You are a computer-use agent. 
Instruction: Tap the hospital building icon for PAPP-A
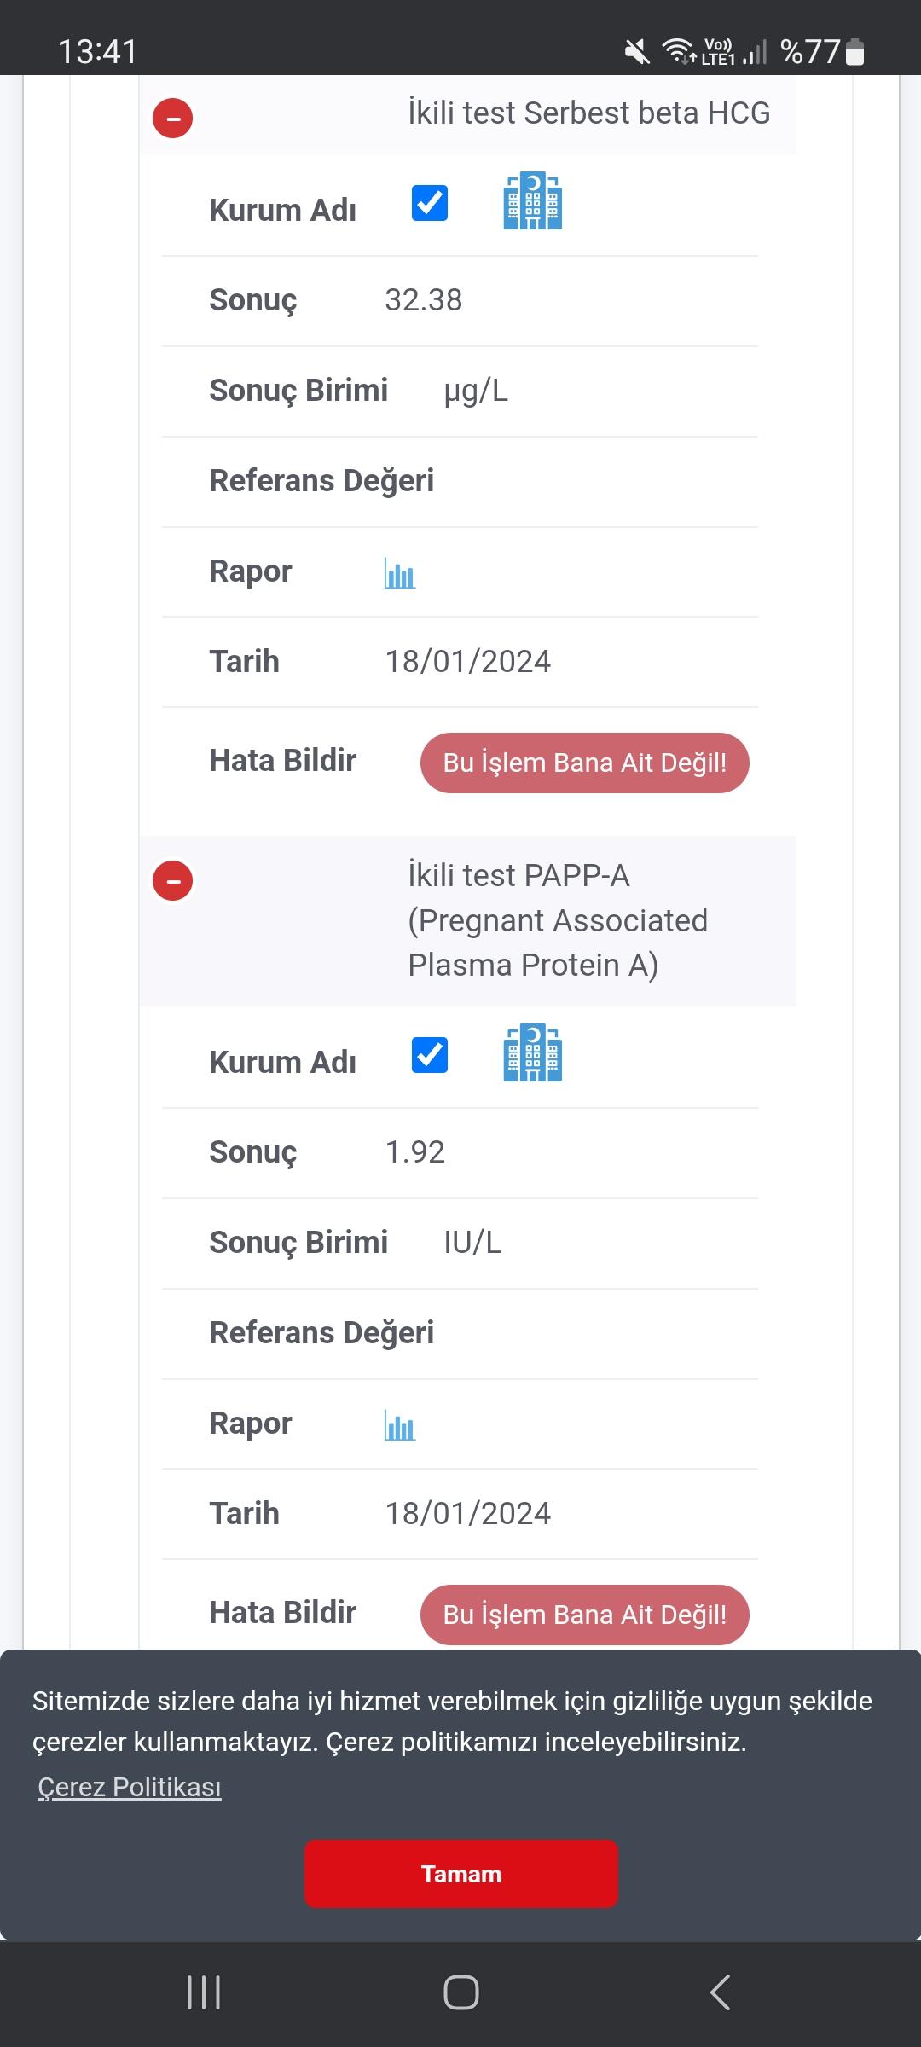tap(532, 1053)
